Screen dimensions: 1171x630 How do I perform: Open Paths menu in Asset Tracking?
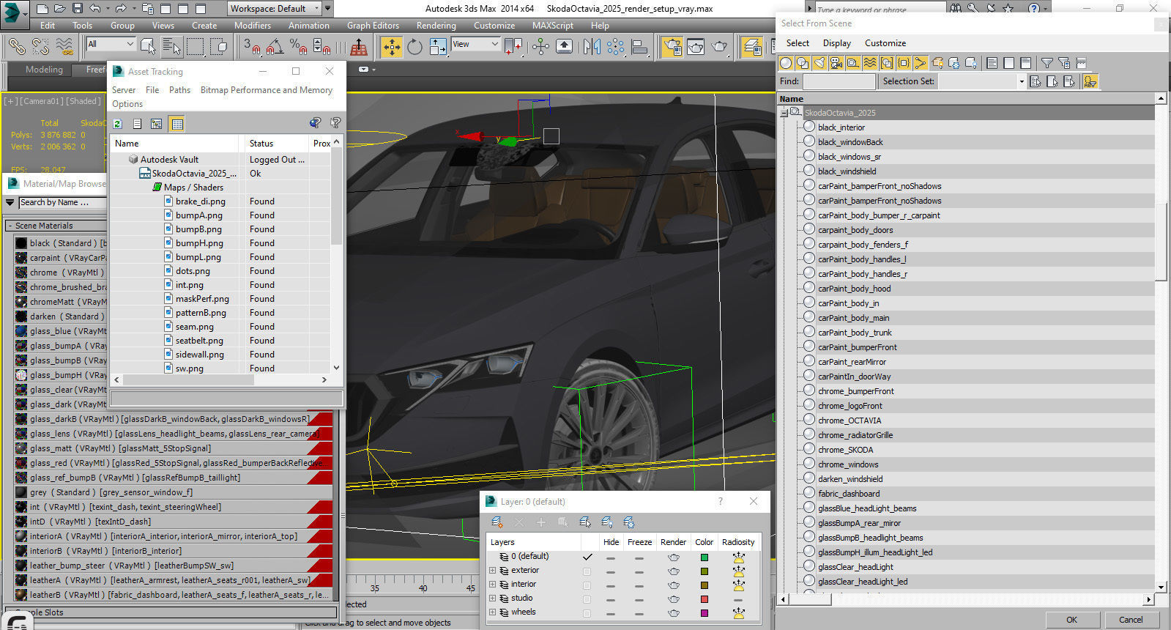179,90
